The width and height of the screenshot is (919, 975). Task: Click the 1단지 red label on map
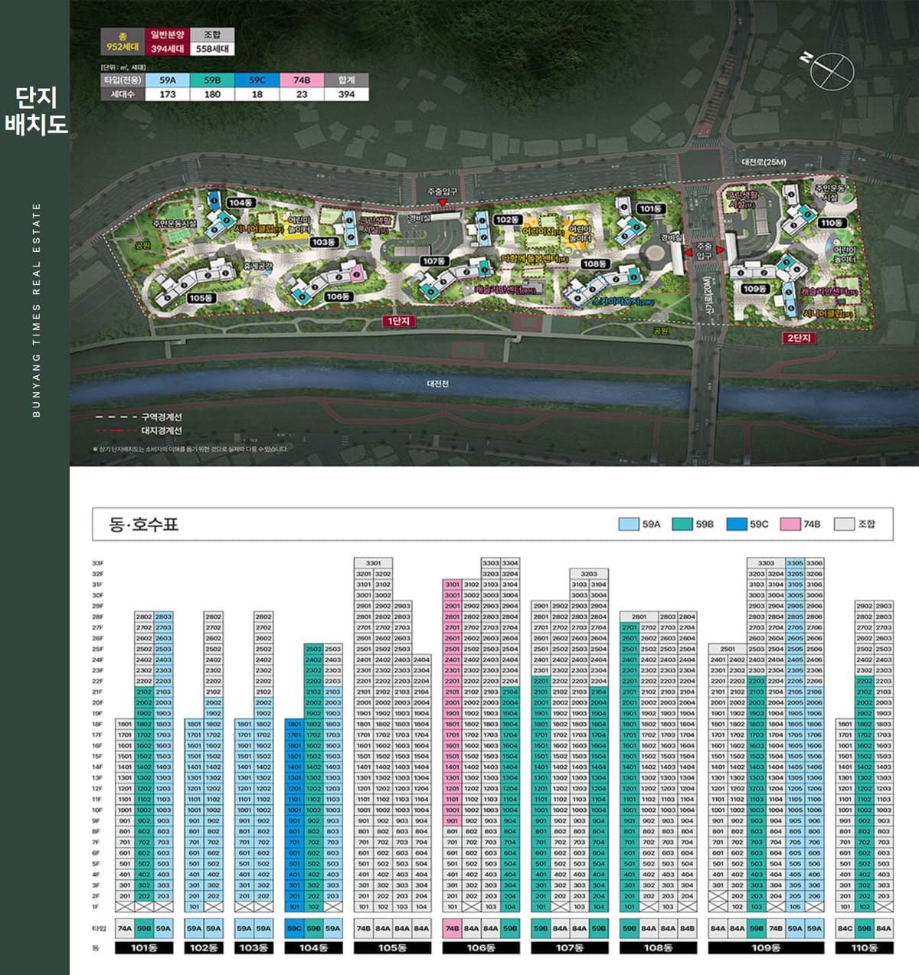click(x=398, y=322)
